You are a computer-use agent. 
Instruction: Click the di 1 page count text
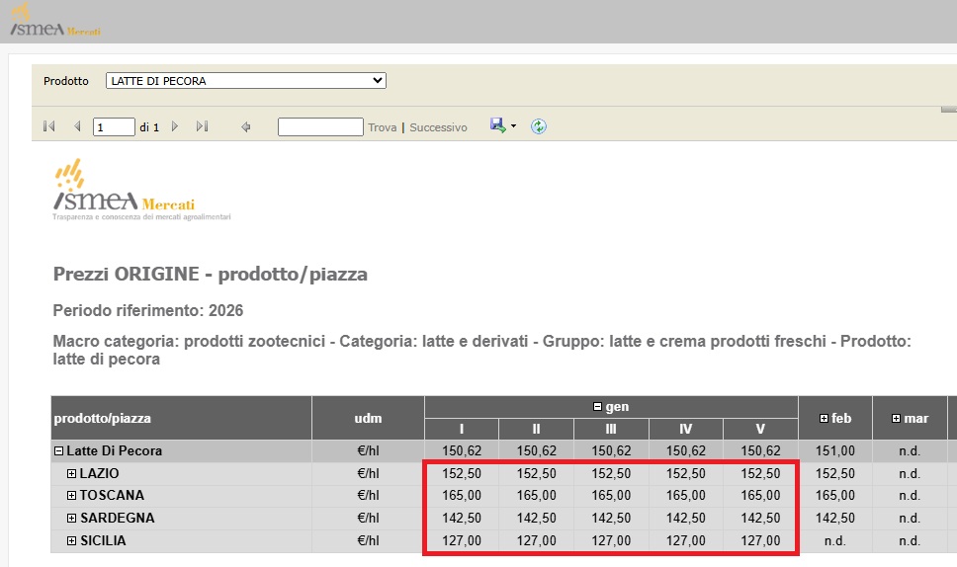(x=149, y=127)
